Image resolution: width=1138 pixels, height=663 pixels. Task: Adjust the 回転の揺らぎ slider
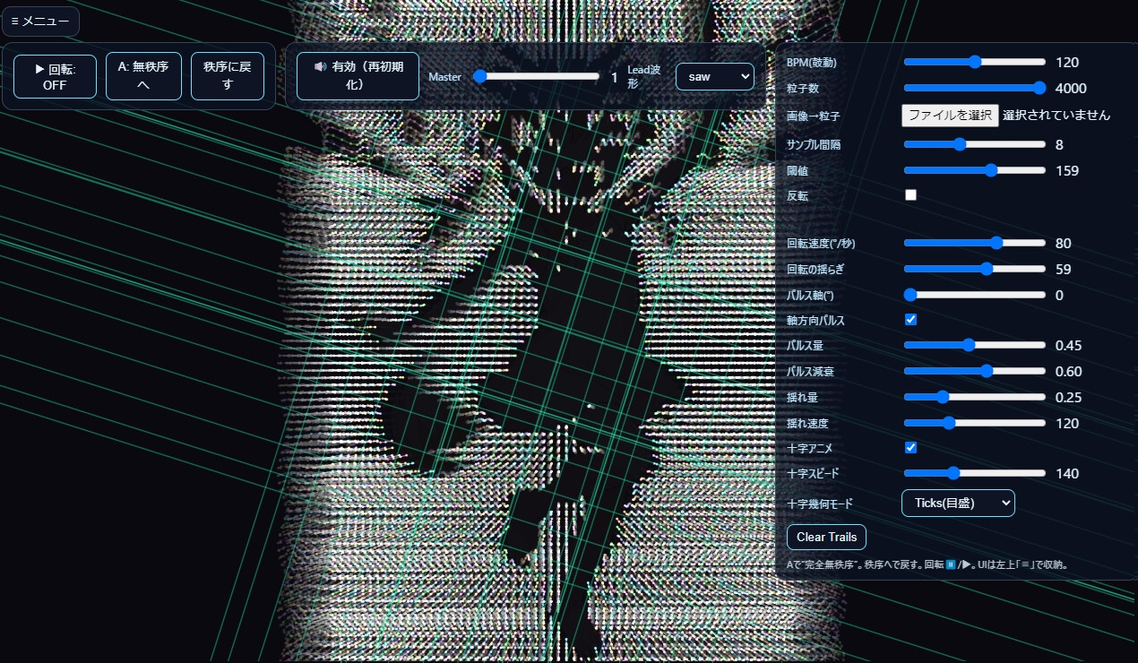(x=974, y=269)
